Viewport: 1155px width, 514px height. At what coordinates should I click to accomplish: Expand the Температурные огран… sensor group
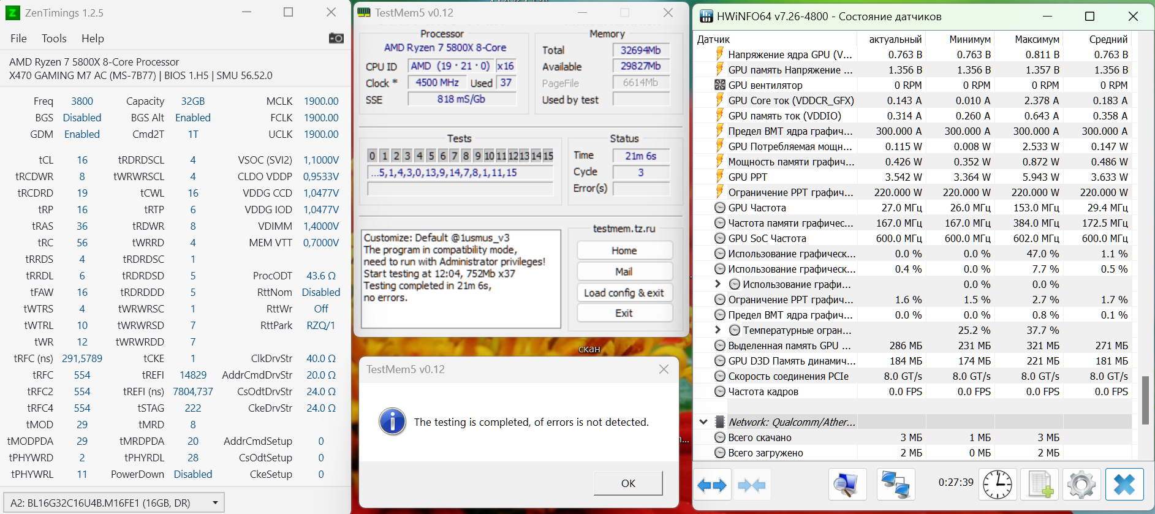tap(718, 330)
